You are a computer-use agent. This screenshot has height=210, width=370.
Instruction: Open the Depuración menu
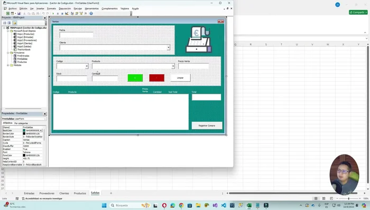click(x=64, y=8)
